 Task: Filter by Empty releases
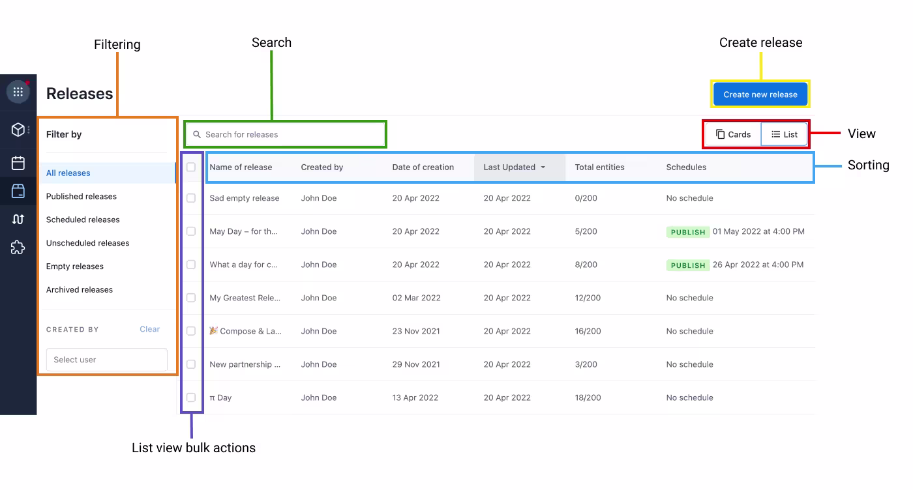pos(75,267)
